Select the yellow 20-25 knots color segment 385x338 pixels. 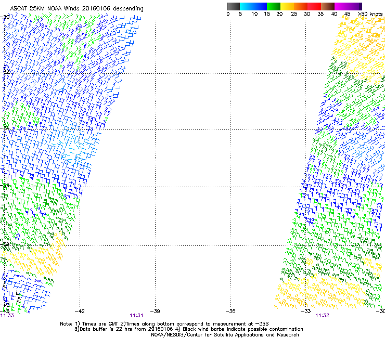(x=287, y=6)
